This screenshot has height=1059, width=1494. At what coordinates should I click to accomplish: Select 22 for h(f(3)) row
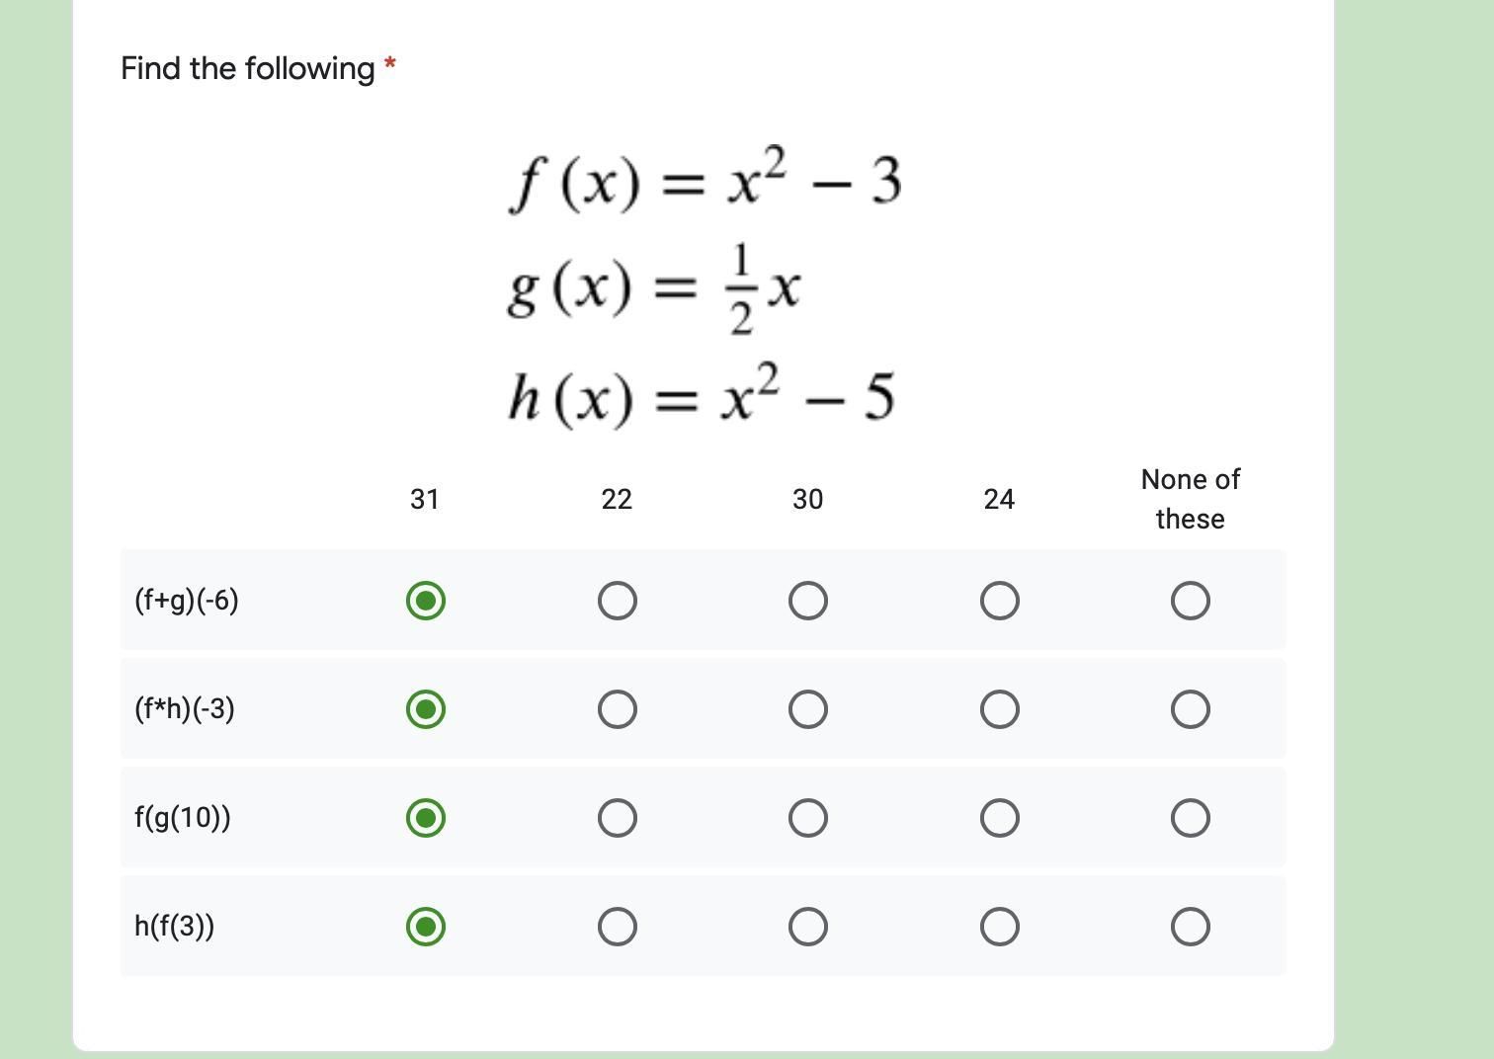coord(617,927)
